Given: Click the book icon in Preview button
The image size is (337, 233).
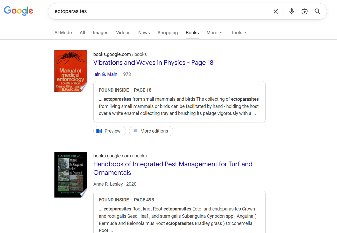Looking at the screenshot, I should 99,131.
